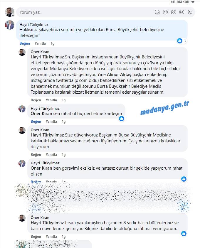Screen dimensions: 200x248
Task: Insert an emoji into the comment
Action: pyautogui.click(x=165, y=12)
